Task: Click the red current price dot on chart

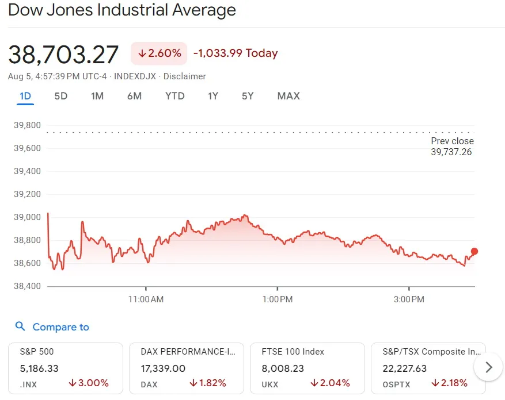Action: pyautogui.click(x=474, y=251)
